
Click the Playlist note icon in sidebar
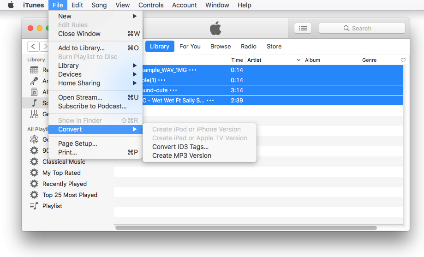point(34,206)
